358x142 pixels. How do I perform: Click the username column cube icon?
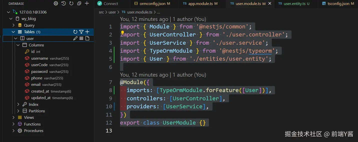click(27, 58)
